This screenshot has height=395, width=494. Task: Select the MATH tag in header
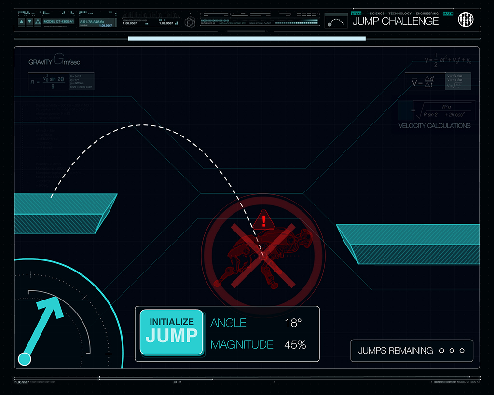[x=448, y=14]
